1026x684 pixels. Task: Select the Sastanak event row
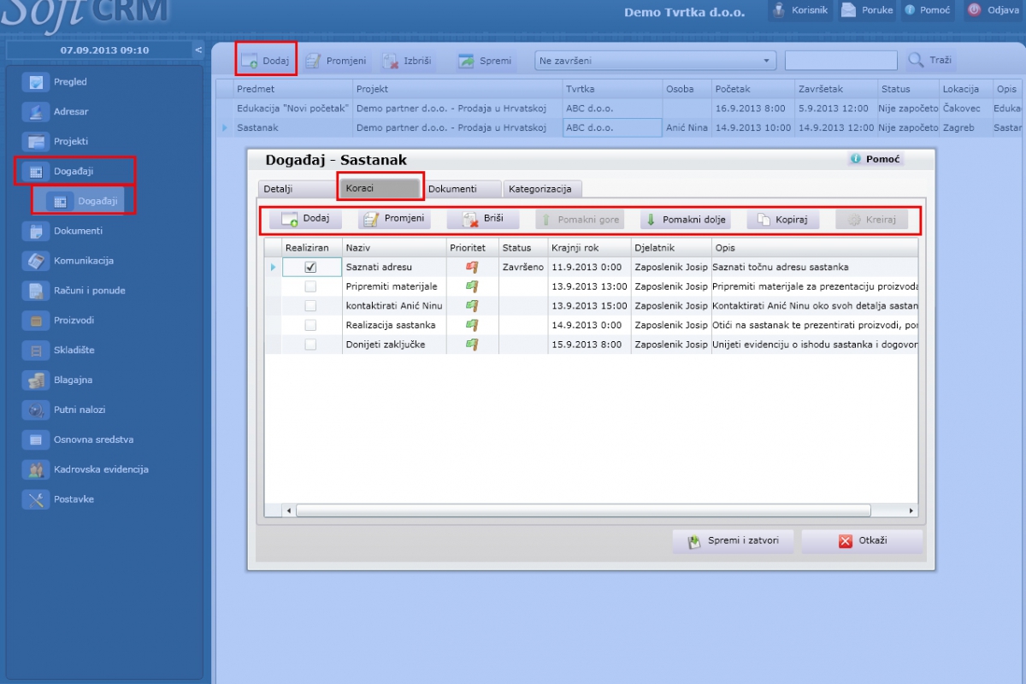click(x=618, y=127)
